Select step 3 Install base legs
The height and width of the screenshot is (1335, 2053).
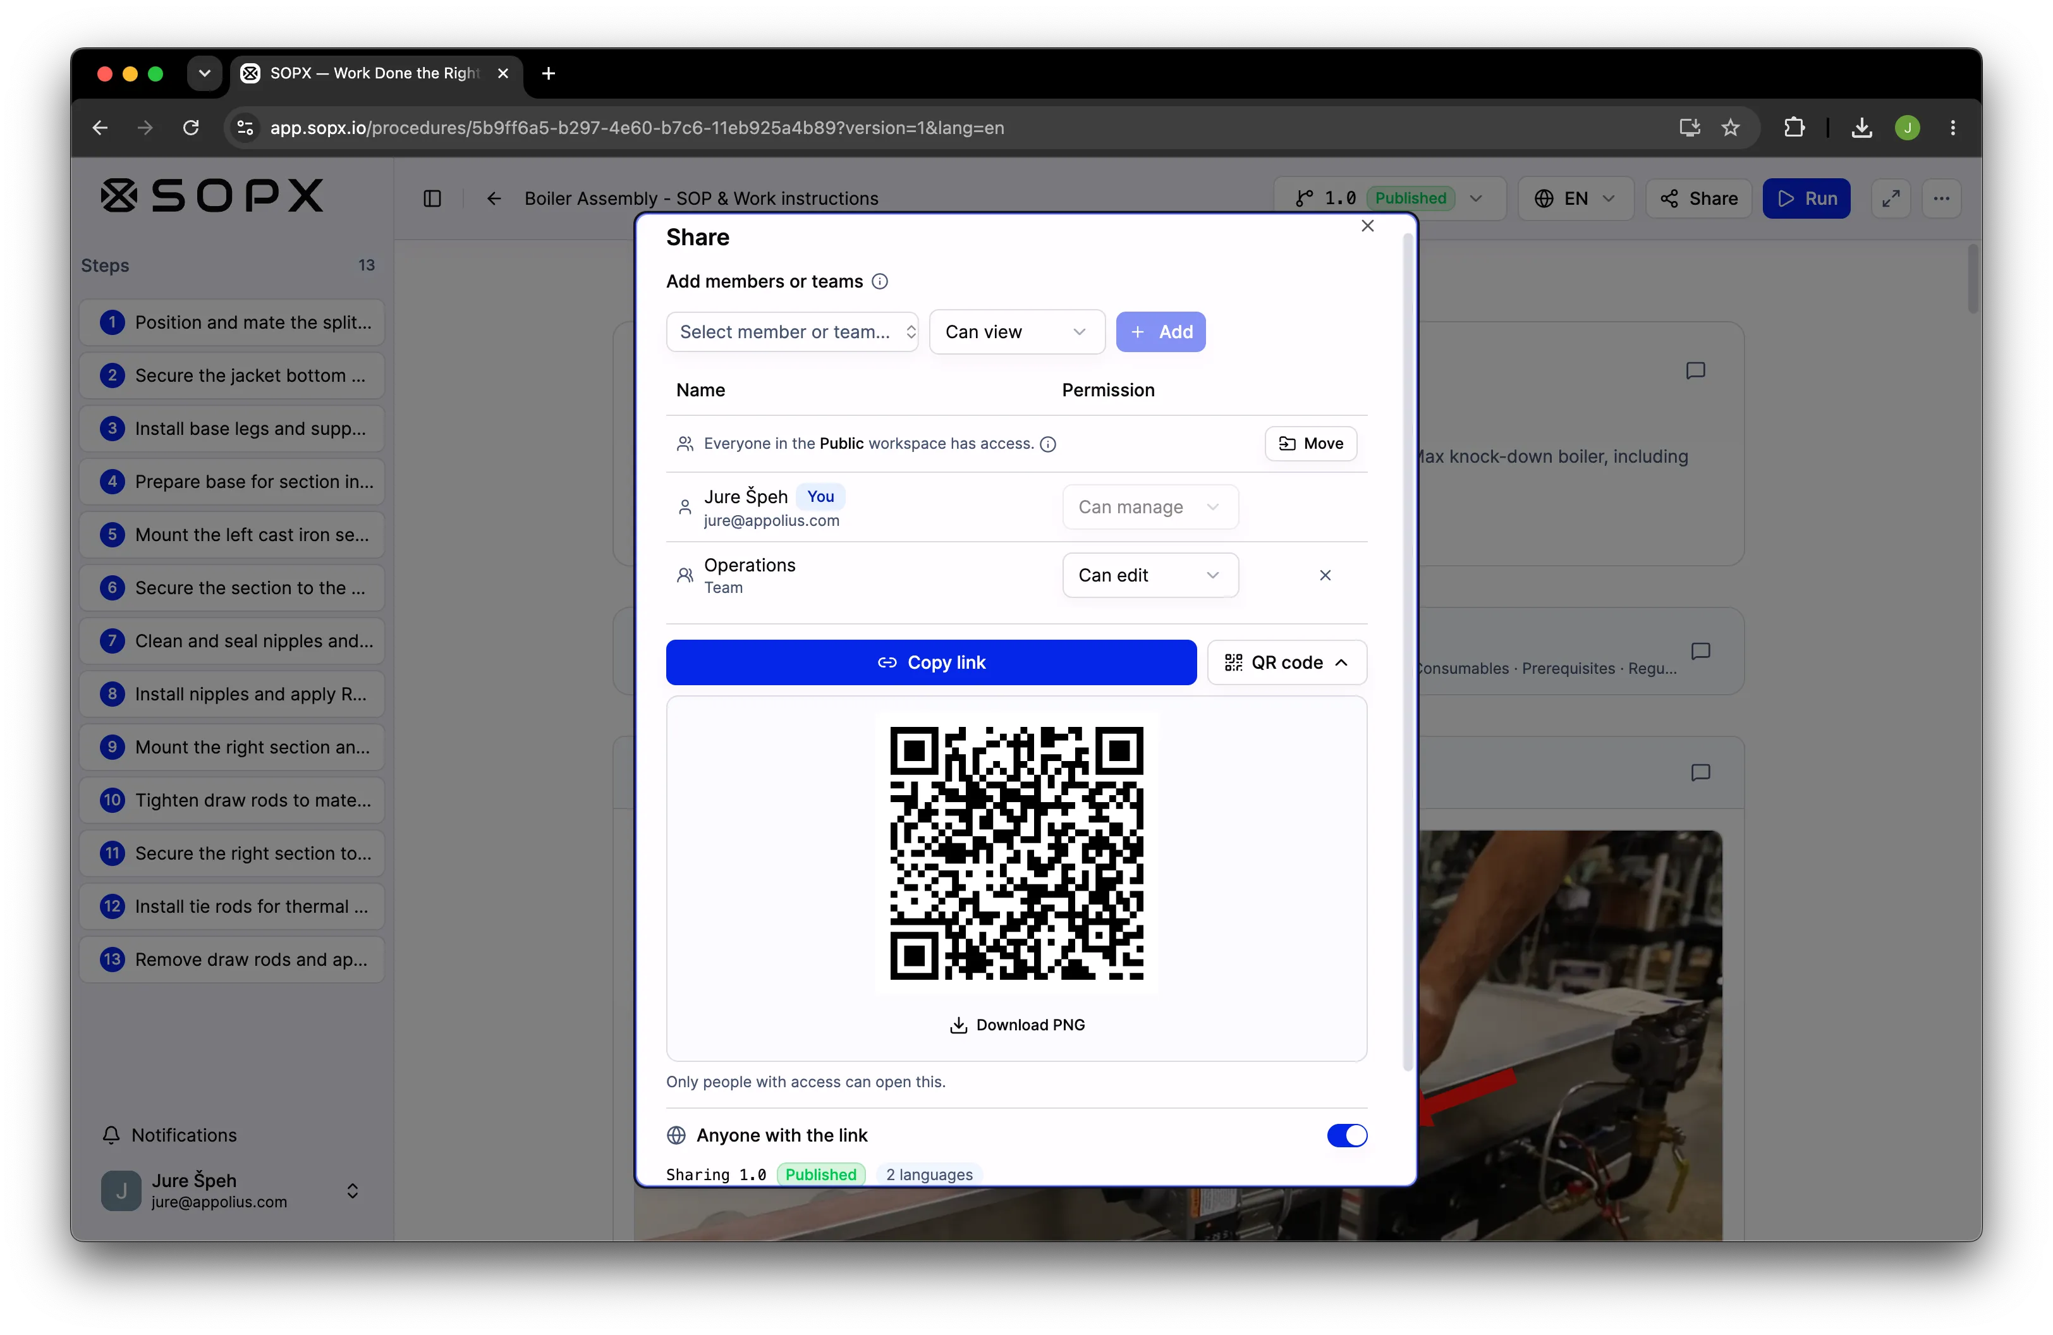coord(232,429)
